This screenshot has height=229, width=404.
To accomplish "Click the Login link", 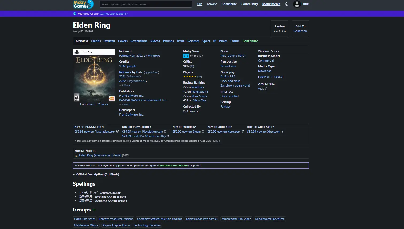I will [x=305, y=4].
